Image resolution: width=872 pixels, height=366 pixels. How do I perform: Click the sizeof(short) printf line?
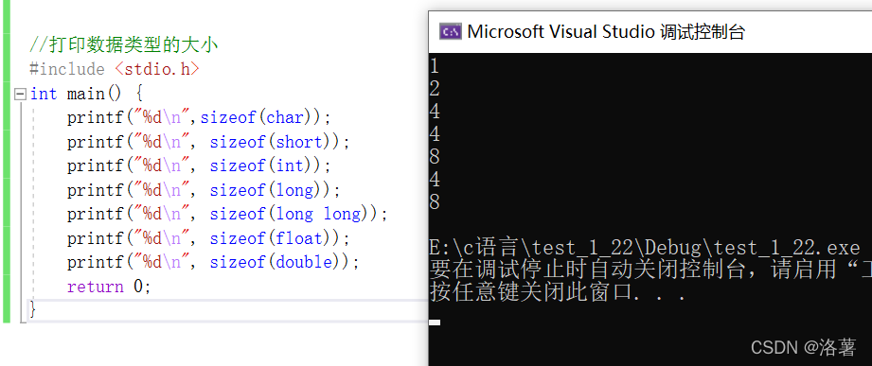208,142
